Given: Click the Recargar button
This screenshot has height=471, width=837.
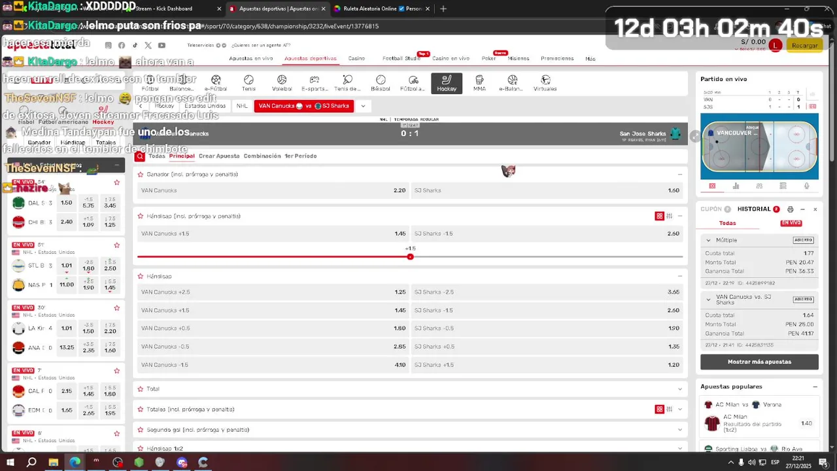Looking at the screenshot, I should [x=804, y=45].
